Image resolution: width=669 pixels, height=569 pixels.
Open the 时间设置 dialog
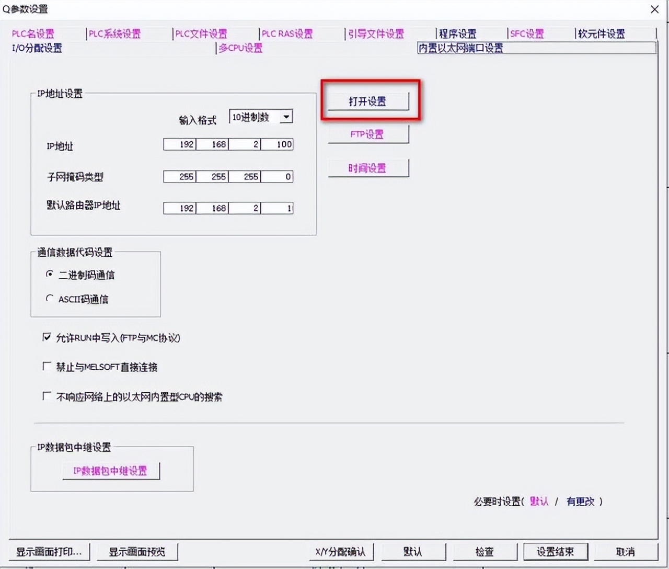[368, 167]
